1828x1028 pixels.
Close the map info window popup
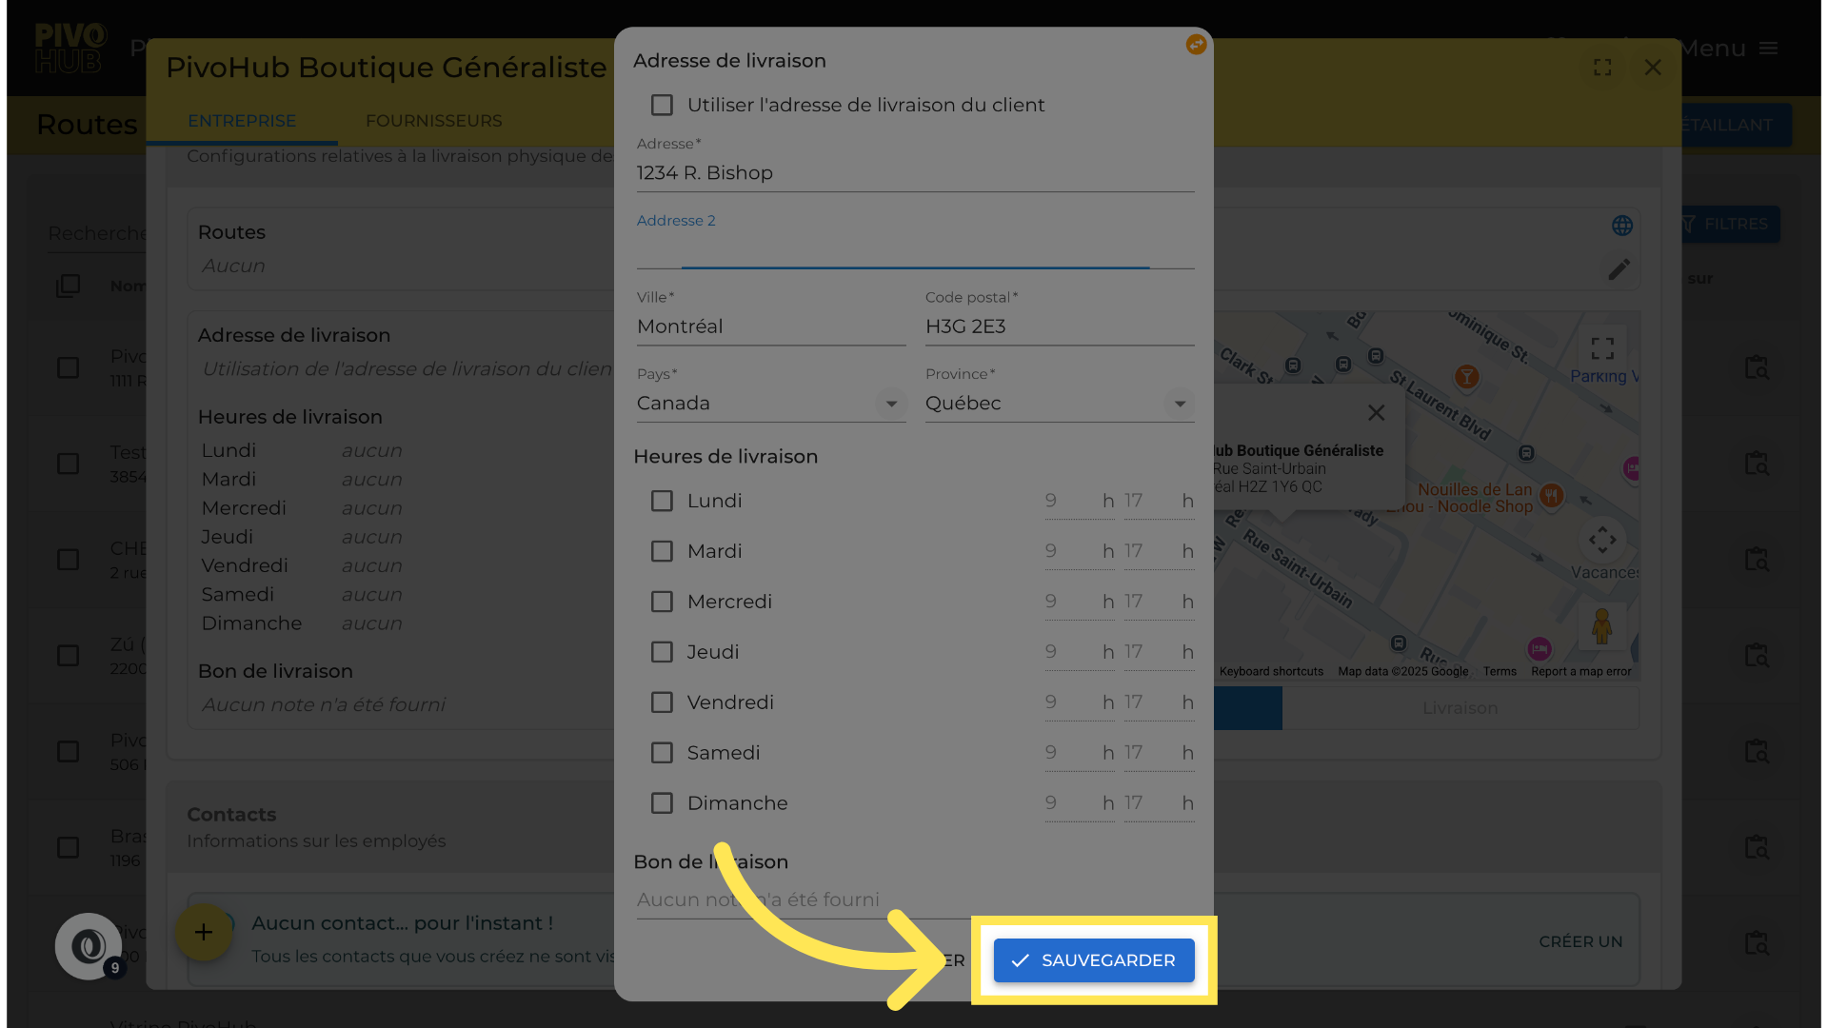1376,412
